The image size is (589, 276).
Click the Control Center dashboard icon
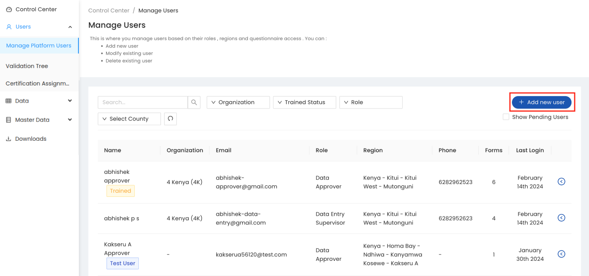pos(9,9)
